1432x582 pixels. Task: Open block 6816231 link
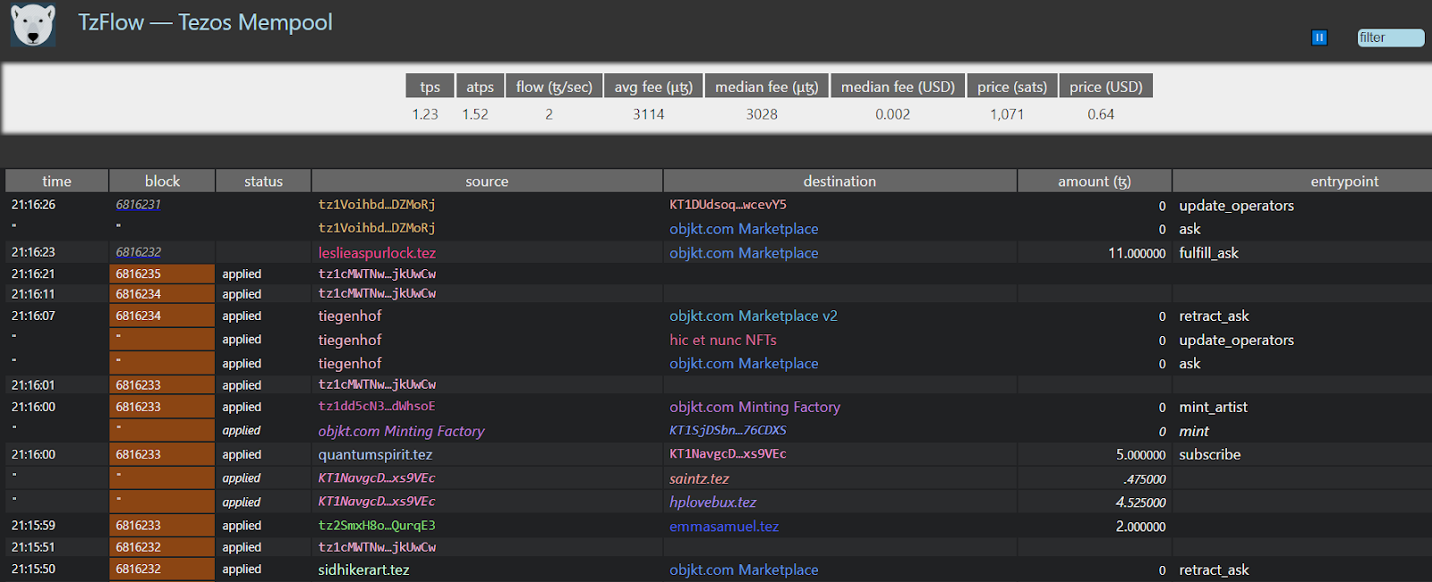[x=138, y=205]
